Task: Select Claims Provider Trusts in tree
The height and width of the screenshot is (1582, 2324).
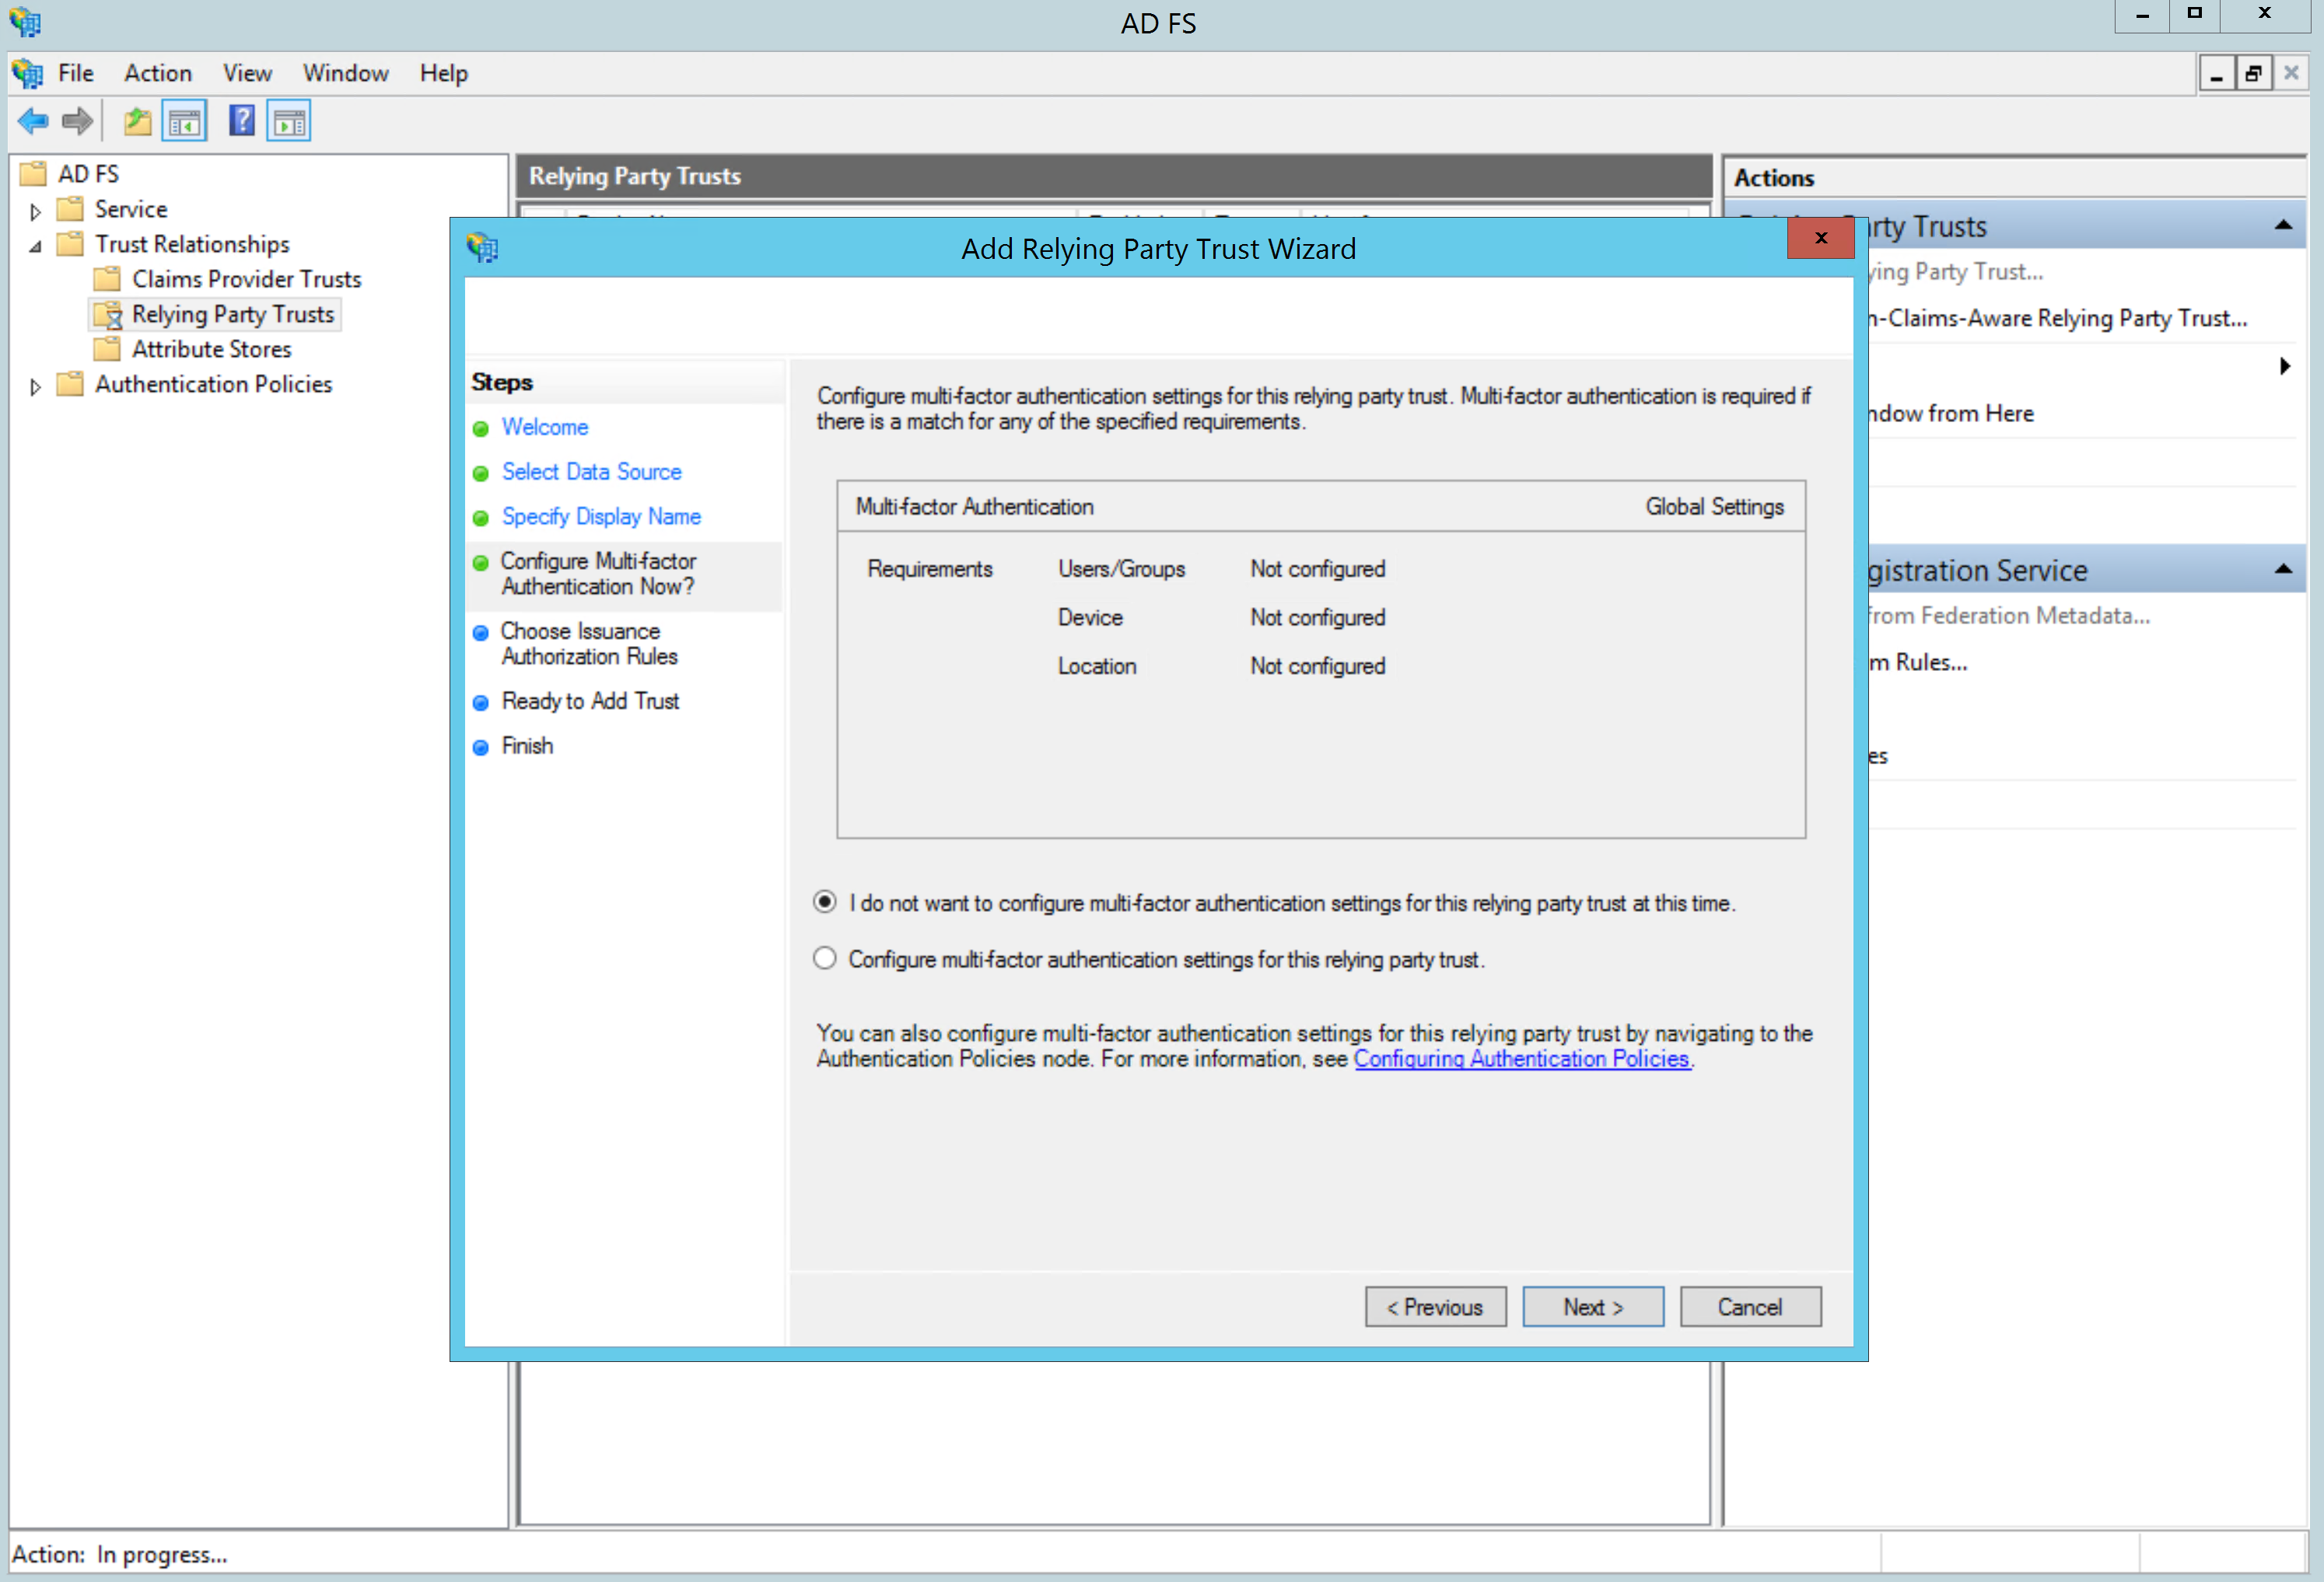Action: coord(246,279)
